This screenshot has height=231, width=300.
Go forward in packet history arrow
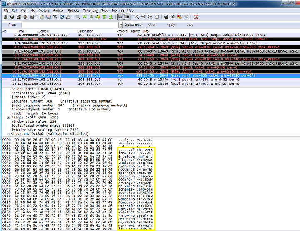click(91, 17)
